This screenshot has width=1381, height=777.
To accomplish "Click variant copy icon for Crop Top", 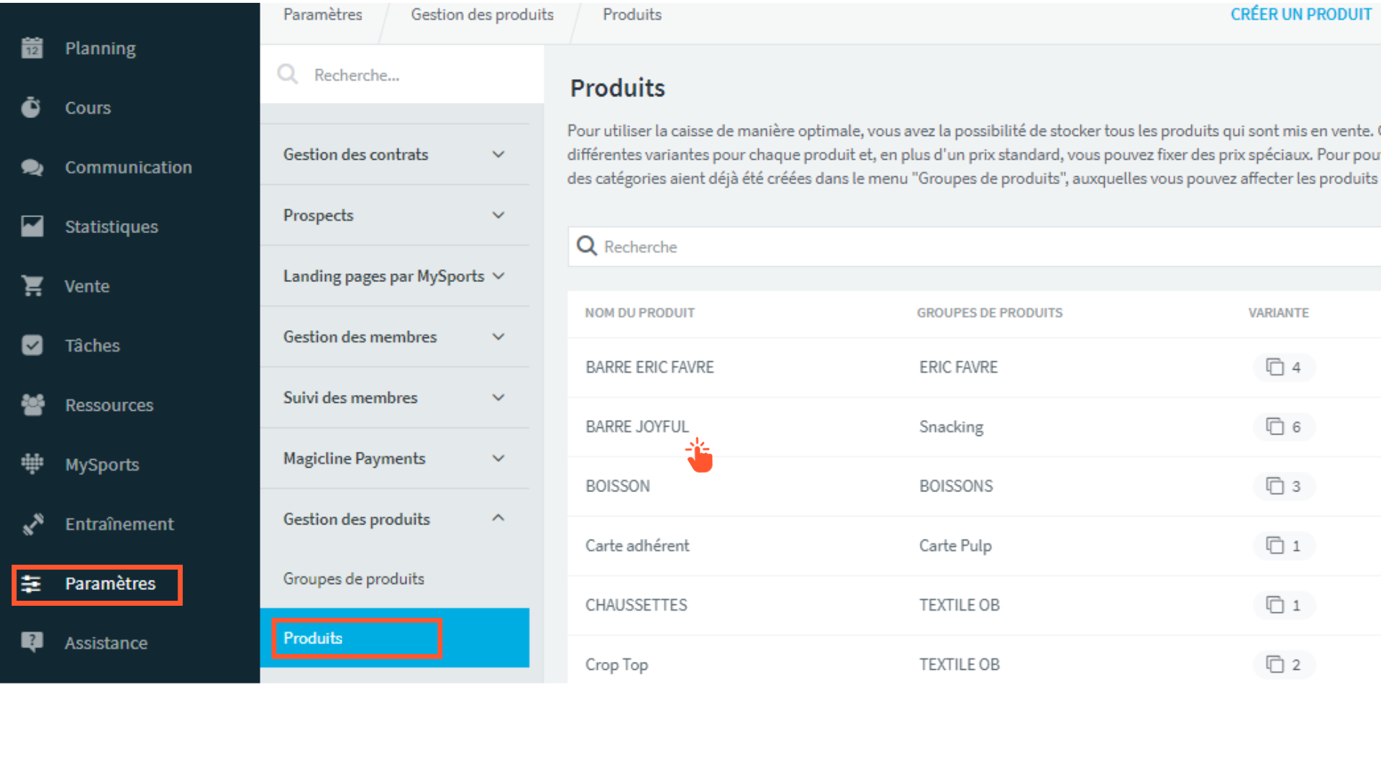I will (1275, 664).
